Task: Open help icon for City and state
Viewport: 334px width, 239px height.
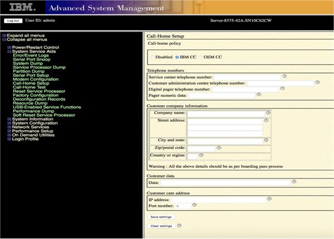Action: point(266,140)
